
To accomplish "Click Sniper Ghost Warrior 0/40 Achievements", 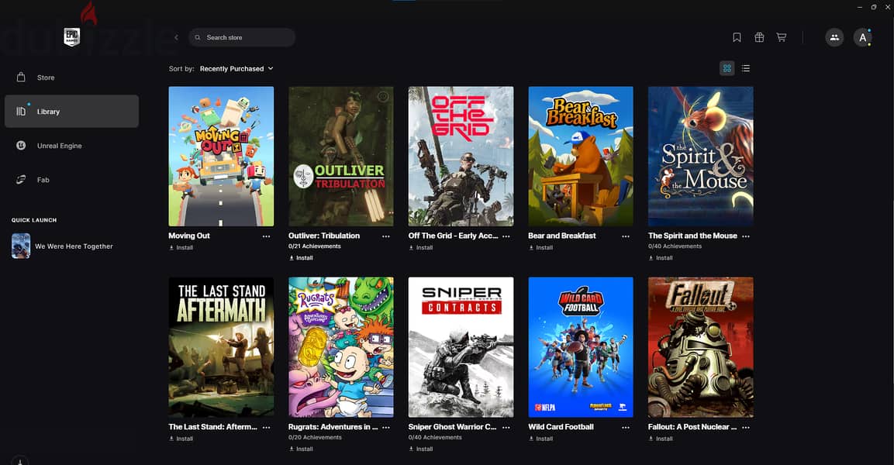I will pyautogui.click(x=435, y=438).
